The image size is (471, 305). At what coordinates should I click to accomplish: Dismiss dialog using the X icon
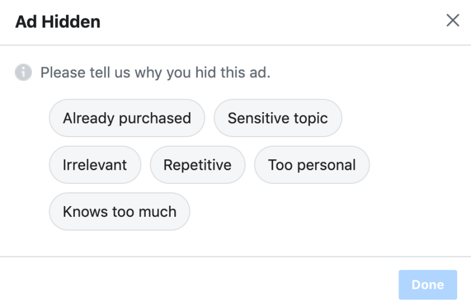pyautogui.click(x=452, y=20)
